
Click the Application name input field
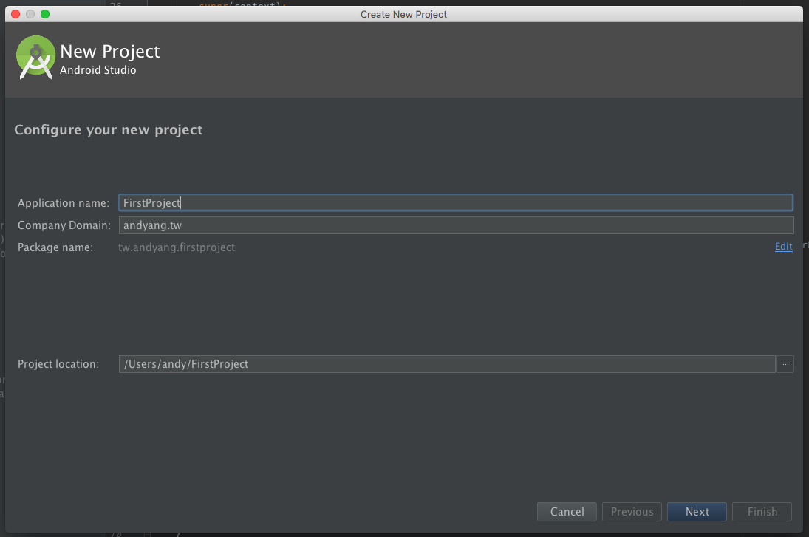pyautogui.click(x=456, y=202)
